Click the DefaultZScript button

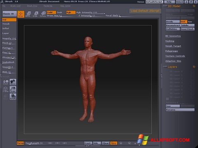pos(154,2)
